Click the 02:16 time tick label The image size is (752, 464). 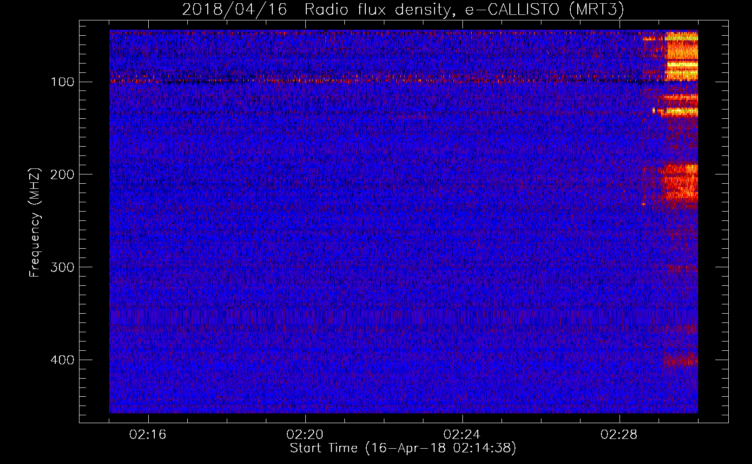click(x=148, y=435)
